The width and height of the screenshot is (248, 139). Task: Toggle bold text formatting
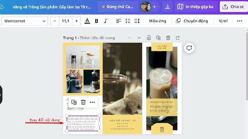[96, 21]
